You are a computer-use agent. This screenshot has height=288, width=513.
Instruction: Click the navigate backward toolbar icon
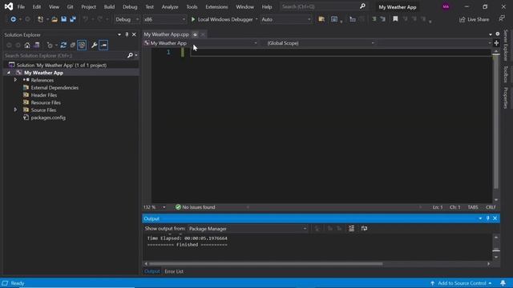point(13,19)
